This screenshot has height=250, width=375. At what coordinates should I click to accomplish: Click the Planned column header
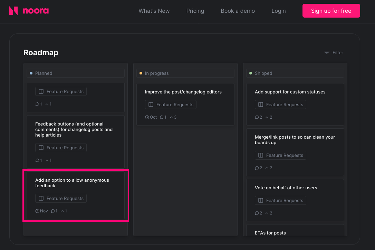click(x=76, y=73)
